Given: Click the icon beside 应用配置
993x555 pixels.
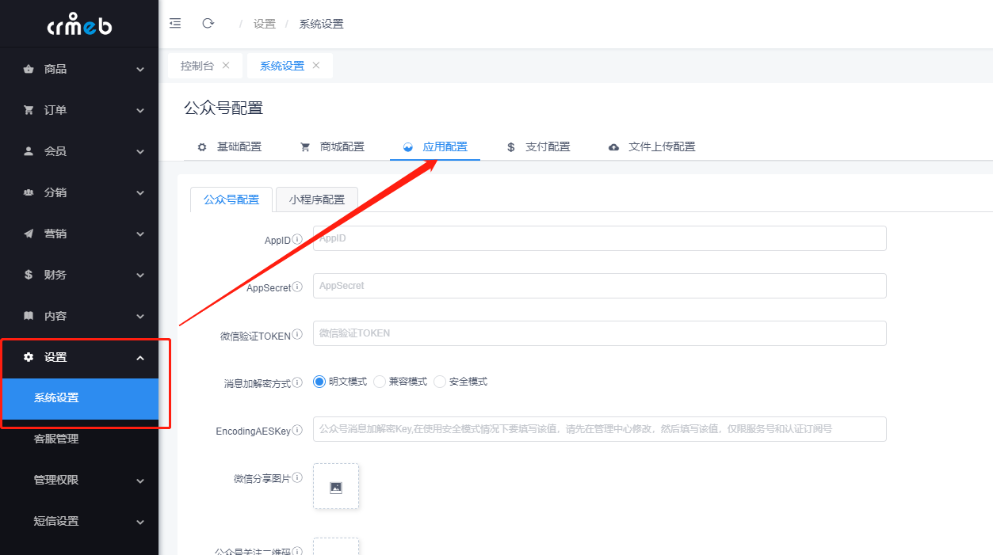Looking at the screenshot, I should tap(408, 147).
